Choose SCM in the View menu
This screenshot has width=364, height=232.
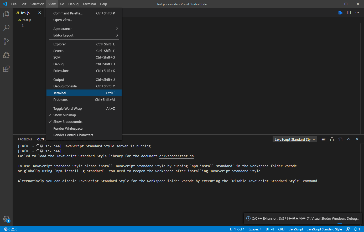coord(84,57)
